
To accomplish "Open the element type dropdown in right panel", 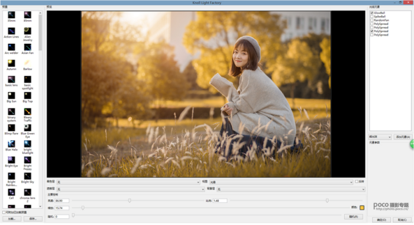I will [x=380, y=137].
